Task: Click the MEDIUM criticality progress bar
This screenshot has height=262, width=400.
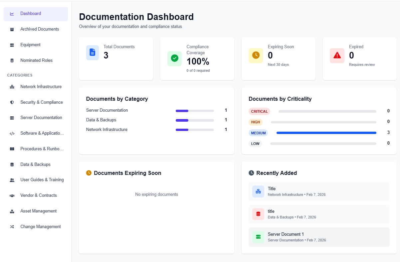Action: 326,133
